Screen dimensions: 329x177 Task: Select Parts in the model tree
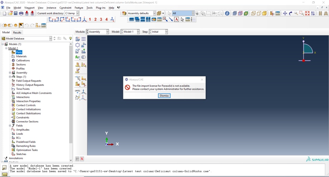[19, 52]
